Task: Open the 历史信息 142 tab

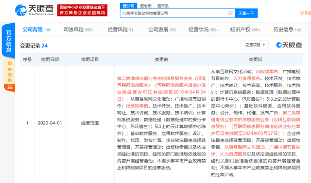Action: point(287,30)
